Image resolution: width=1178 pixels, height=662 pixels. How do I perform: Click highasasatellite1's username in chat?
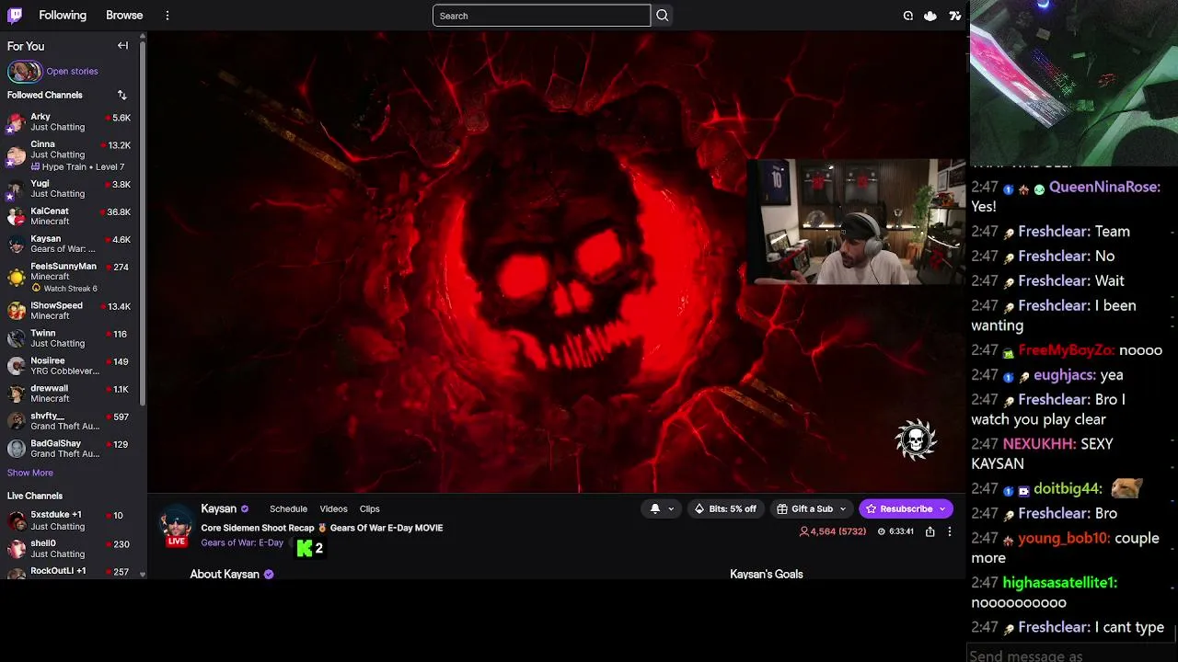coord(1059,583)
